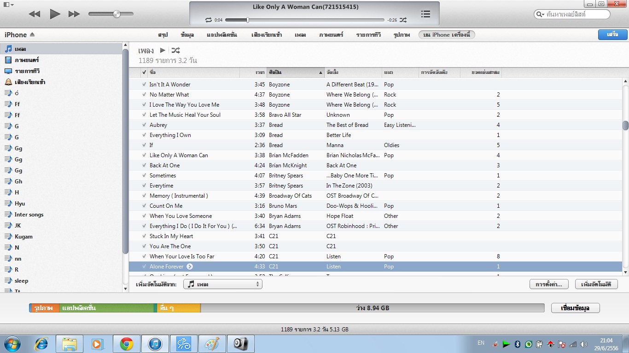Uncheck the checkbox for Count On Me

point(144,206)
